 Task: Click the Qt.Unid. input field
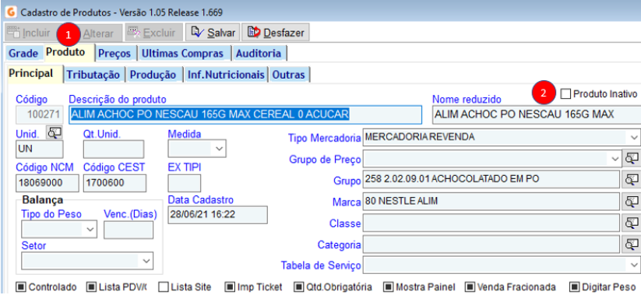(x=114, y=149)
